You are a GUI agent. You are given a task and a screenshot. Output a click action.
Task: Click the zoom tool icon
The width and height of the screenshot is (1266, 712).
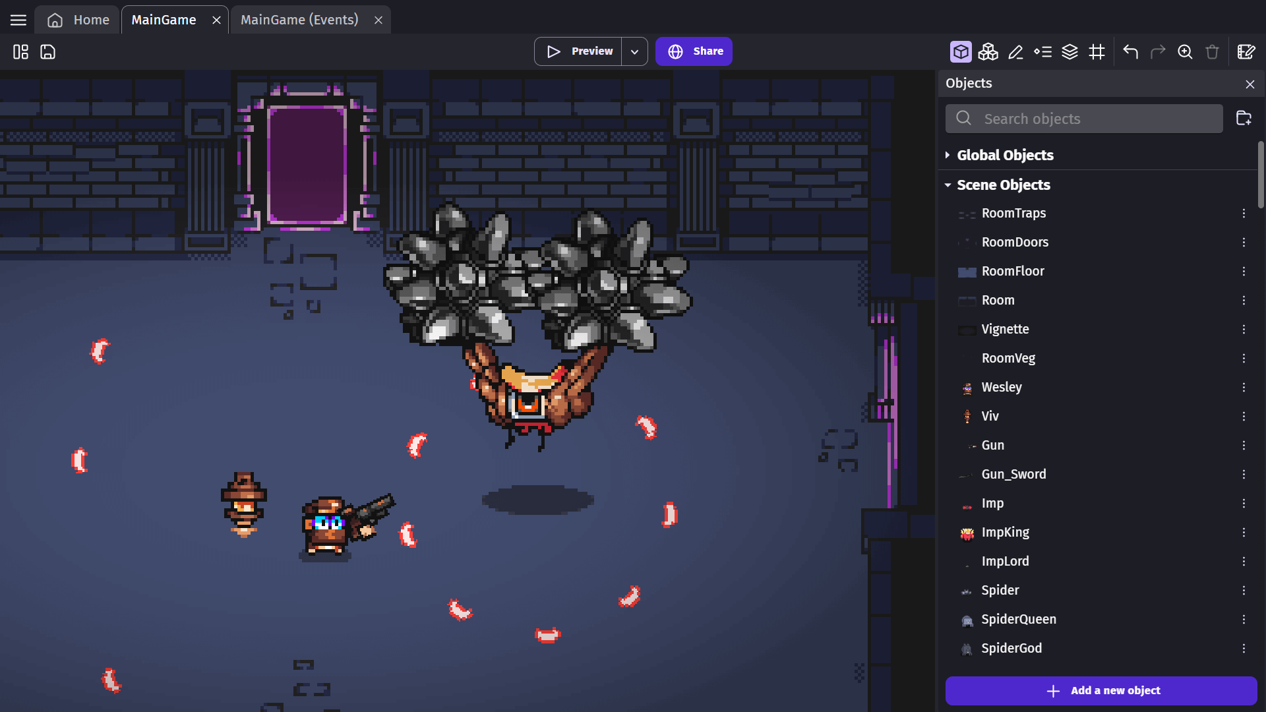(x=1184, y=51)
